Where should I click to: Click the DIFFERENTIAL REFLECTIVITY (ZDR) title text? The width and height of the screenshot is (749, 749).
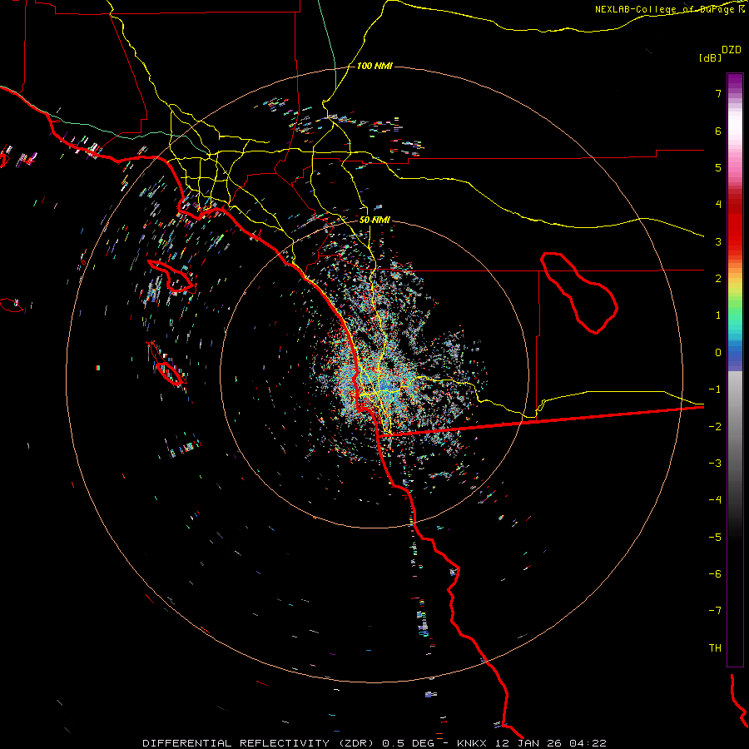pyautogui.click(x=260, y=743)
